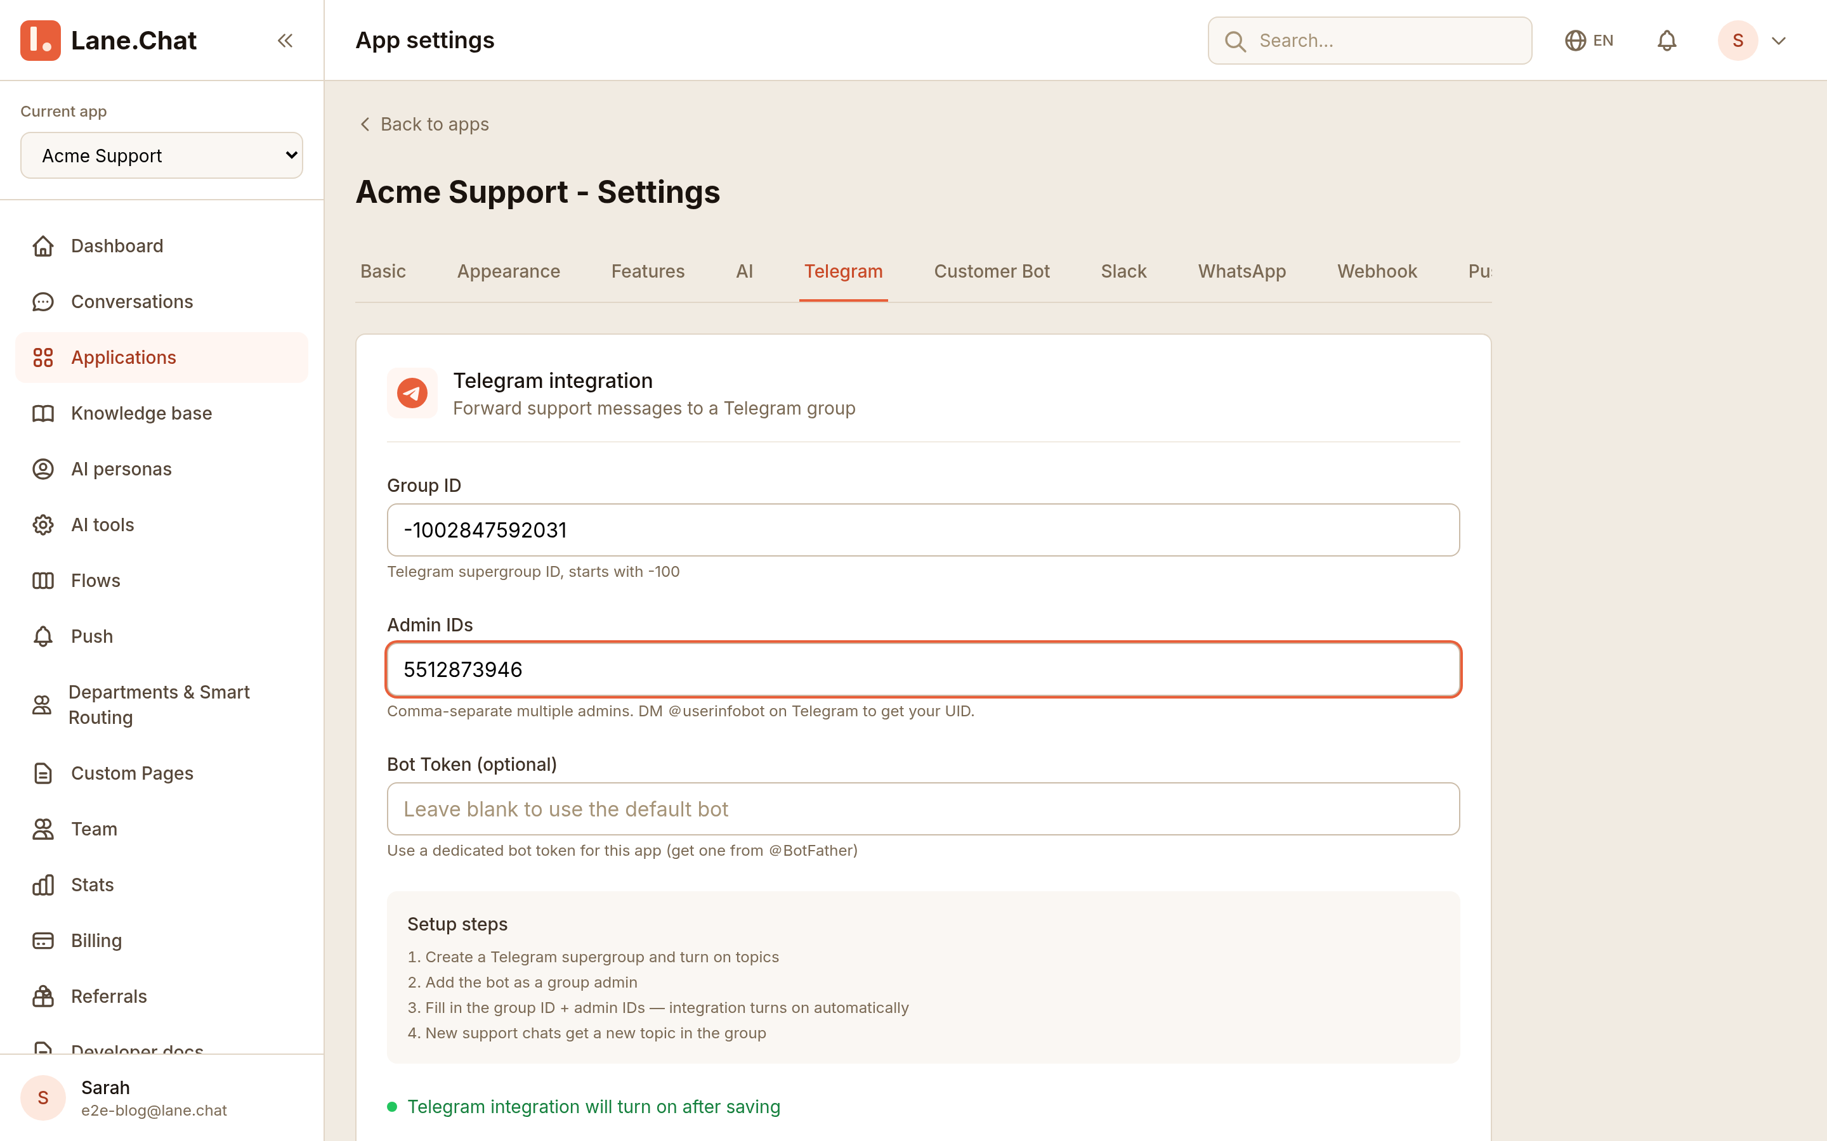Click the Dashboard home icon
The height and width of the screenshot is (1141, 1827).
click(x=43, y=246)
